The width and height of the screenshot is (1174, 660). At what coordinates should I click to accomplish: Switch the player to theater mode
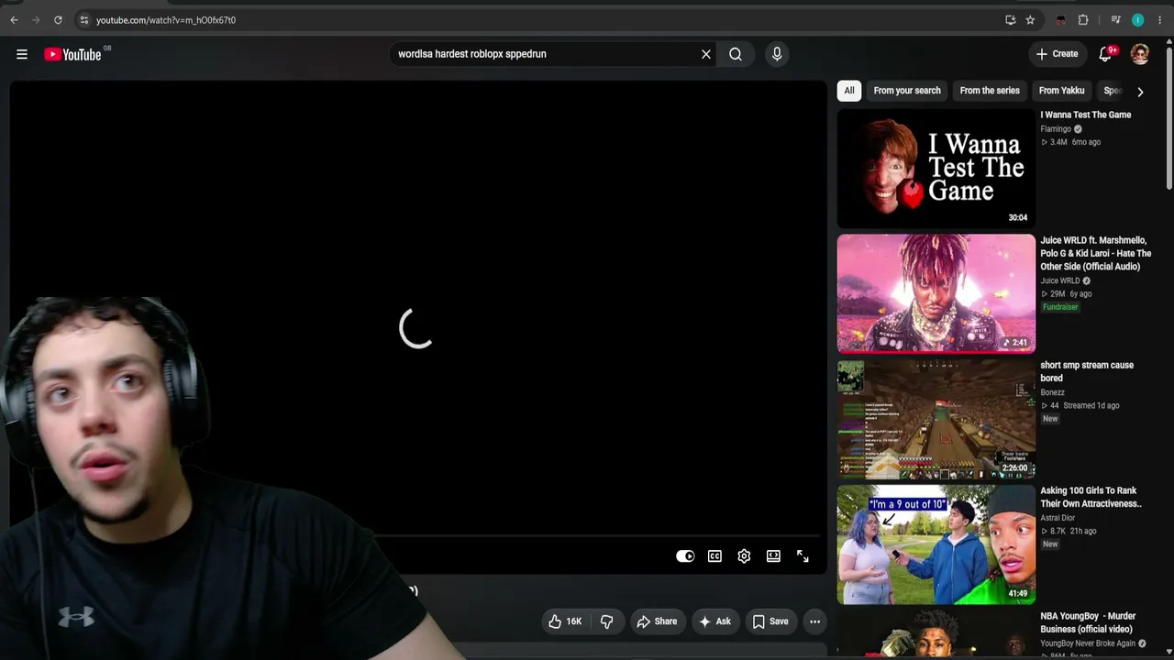[773, 556]
